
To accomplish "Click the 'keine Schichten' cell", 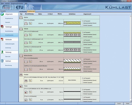I will [72, 80].
